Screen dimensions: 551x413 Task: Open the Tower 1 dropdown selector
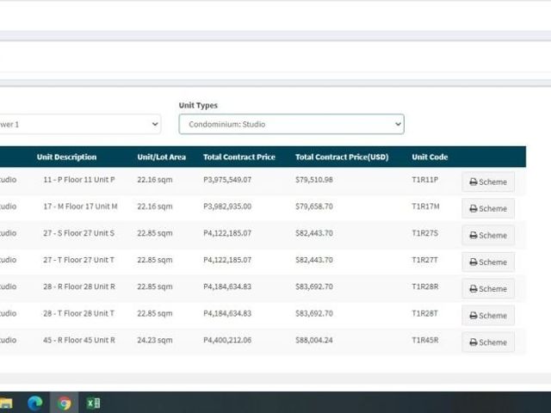point(80,124)
